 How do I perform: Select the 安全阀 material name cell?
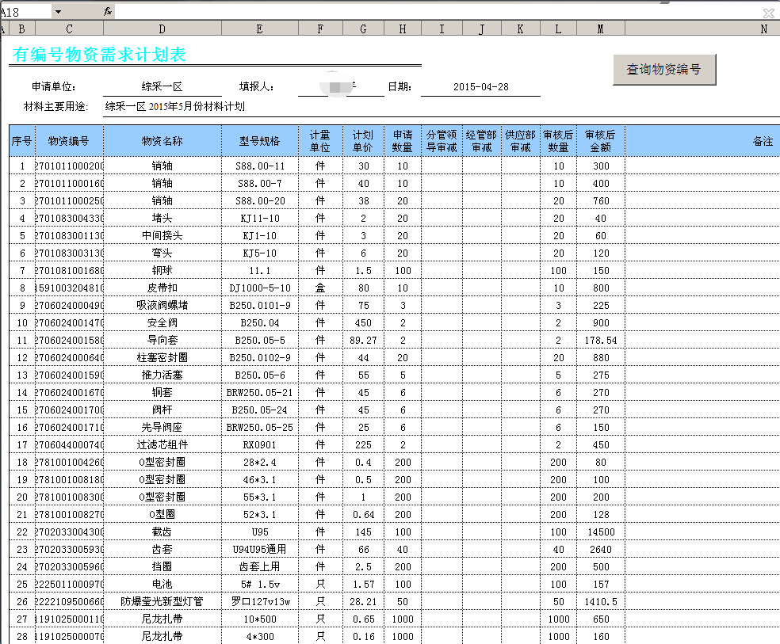[162, 323]
